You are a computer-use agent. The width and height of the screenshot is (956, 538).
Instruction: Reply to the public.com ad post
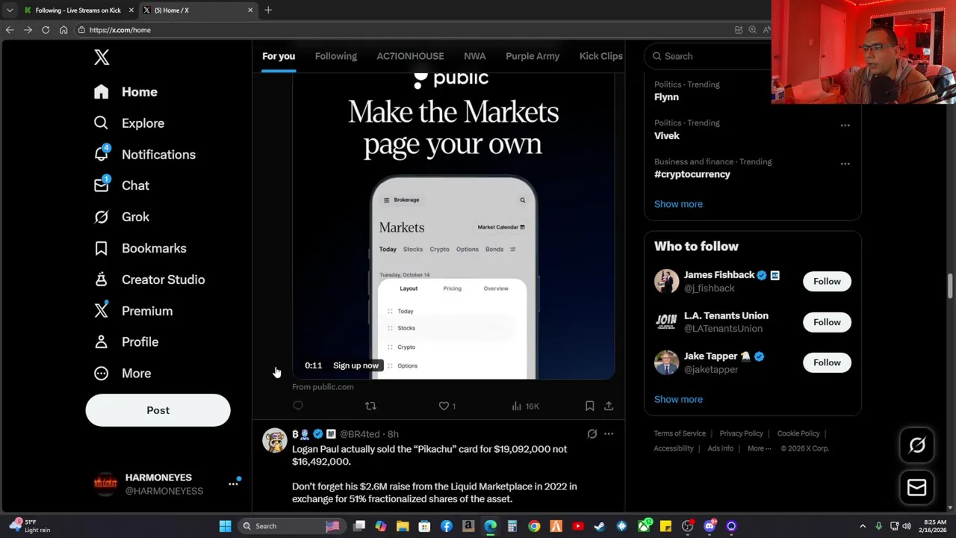coord(298,406)
